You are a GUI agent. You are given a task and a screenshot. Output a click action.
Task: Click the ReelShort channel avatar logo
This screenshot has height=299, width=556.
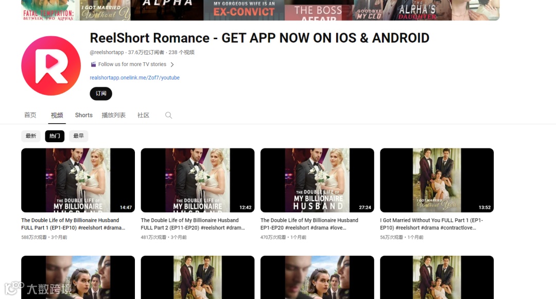pyautogui.click(x=51, y=65)
